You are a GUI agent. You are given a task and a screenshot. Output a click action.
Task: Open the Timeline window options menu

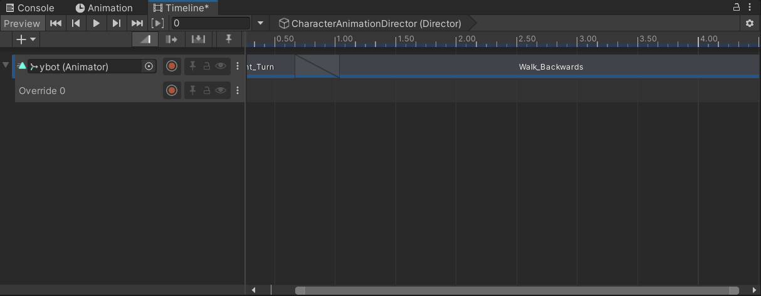(750, 8)
